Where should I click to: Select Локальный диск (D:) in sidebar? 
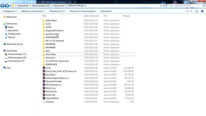[17, 57]
